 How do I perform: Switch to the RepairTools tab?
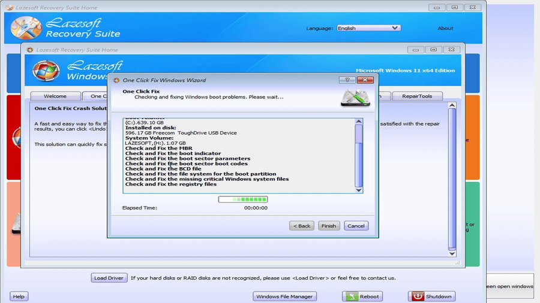tap(417, 96)
